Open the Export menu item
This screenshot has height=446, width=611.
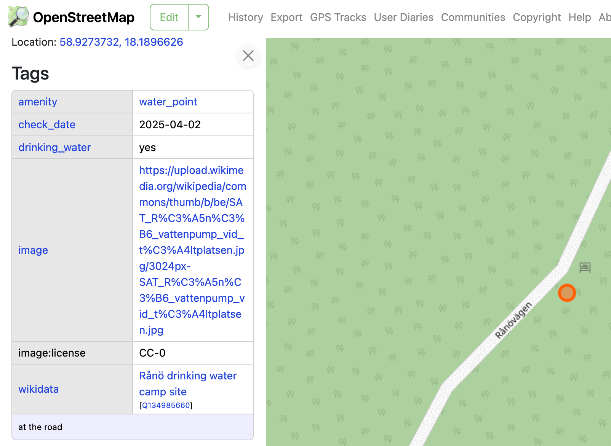pyautogui.click(x=286, y=18)
